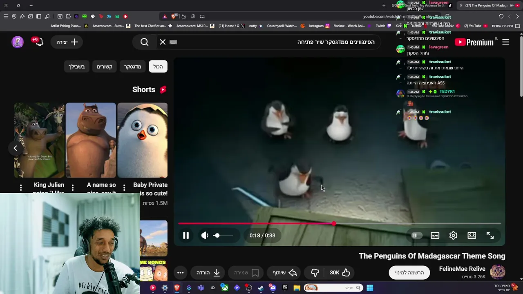Screen dimensions: 523x294
Task: Click the taskbar search box 'חפש'
Action: tap(333, 288)
